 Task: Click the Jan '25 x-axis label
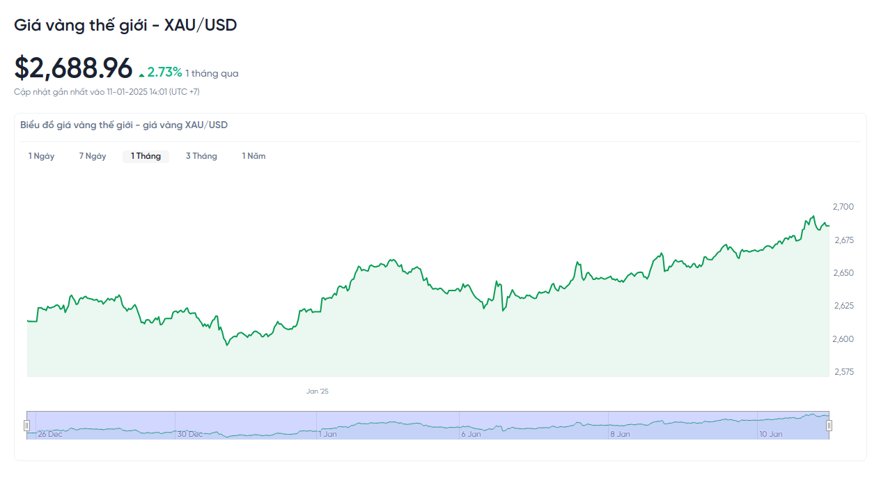coord(317,391)
